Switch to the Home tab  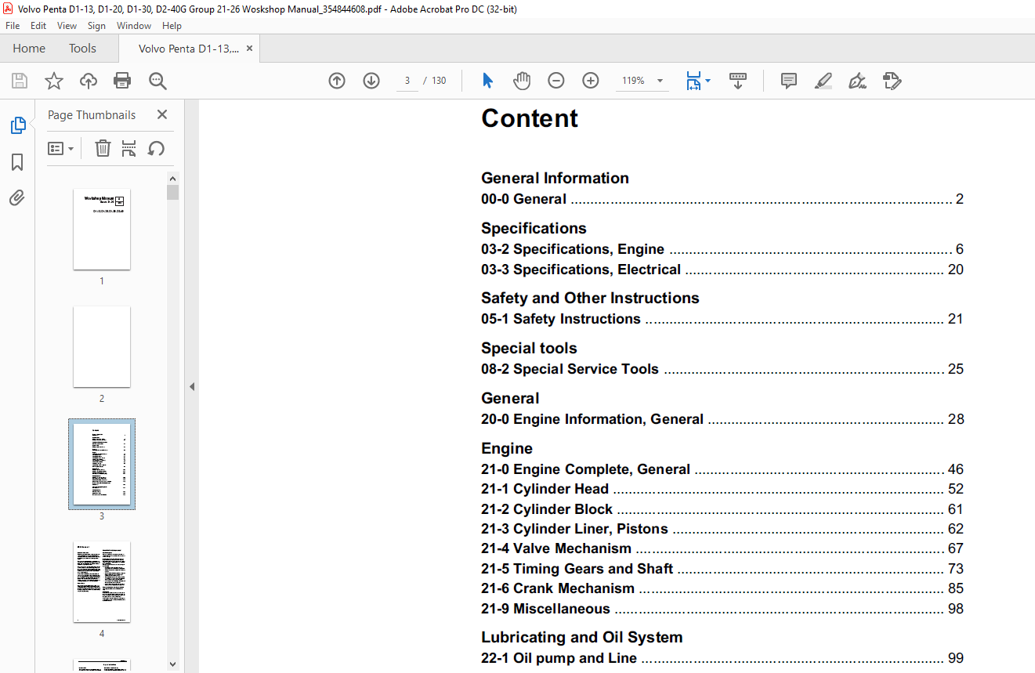tap(29, 49)
